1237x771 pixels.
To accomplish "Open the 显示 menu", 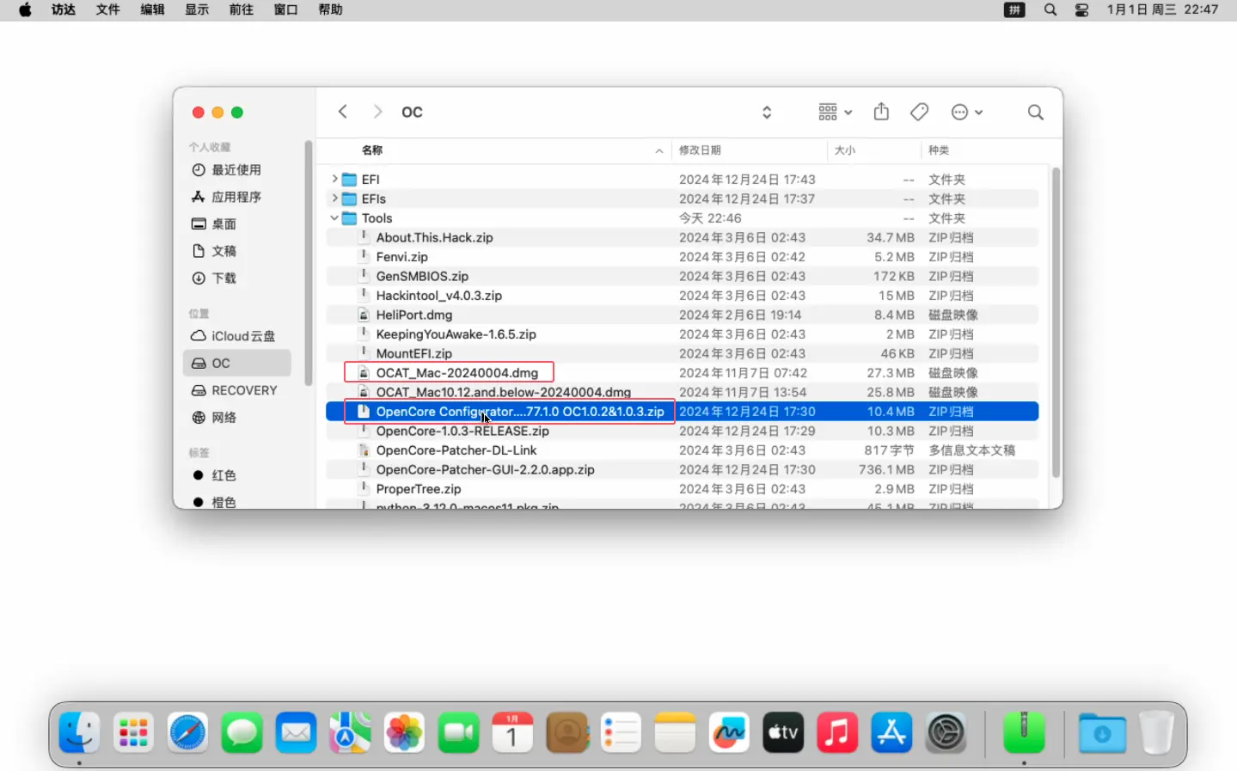I will tap(197, 10).
